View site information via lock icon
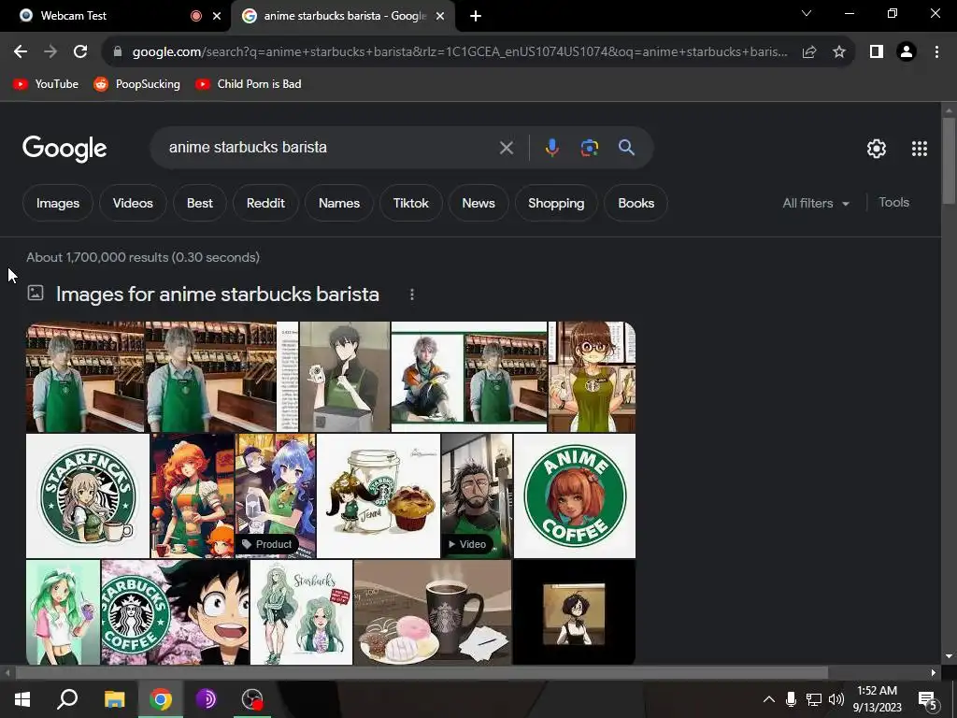The height and width of the screenshot is (718, 957). point(118,52)
